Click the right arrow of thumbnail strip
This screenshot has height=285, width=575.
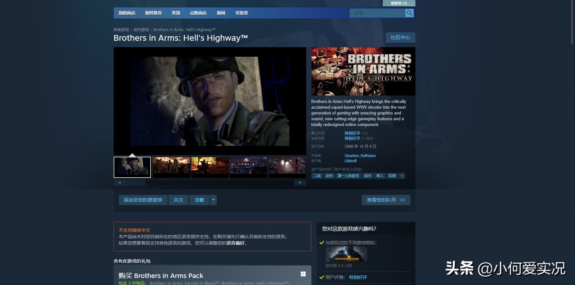[x=300, y=182]
